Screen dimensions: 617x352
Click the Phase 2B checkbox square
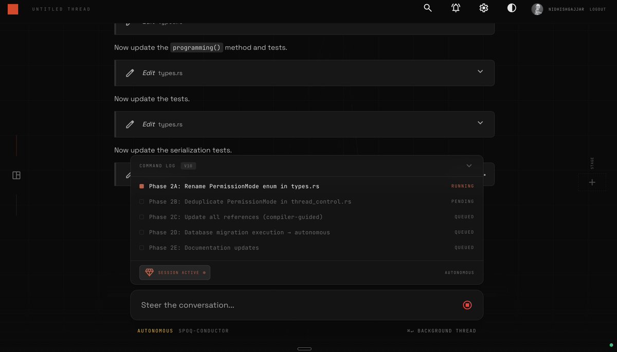(141, 201)
